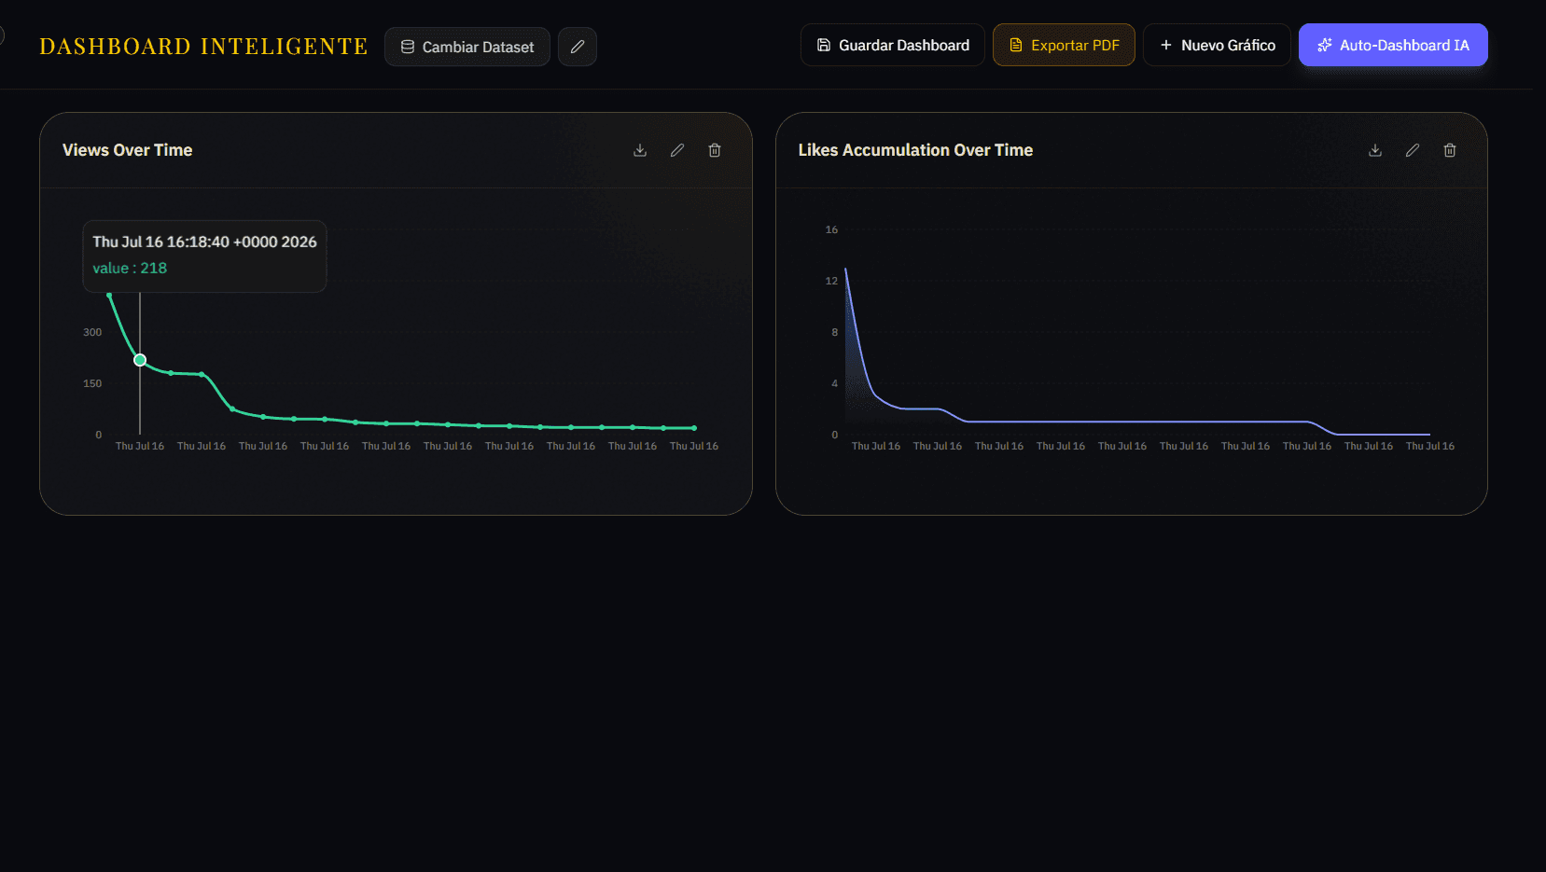Select the highlighted 218 data point on Views chart
This screenshot has width=1546, height=872.
[x=140, y=360]
